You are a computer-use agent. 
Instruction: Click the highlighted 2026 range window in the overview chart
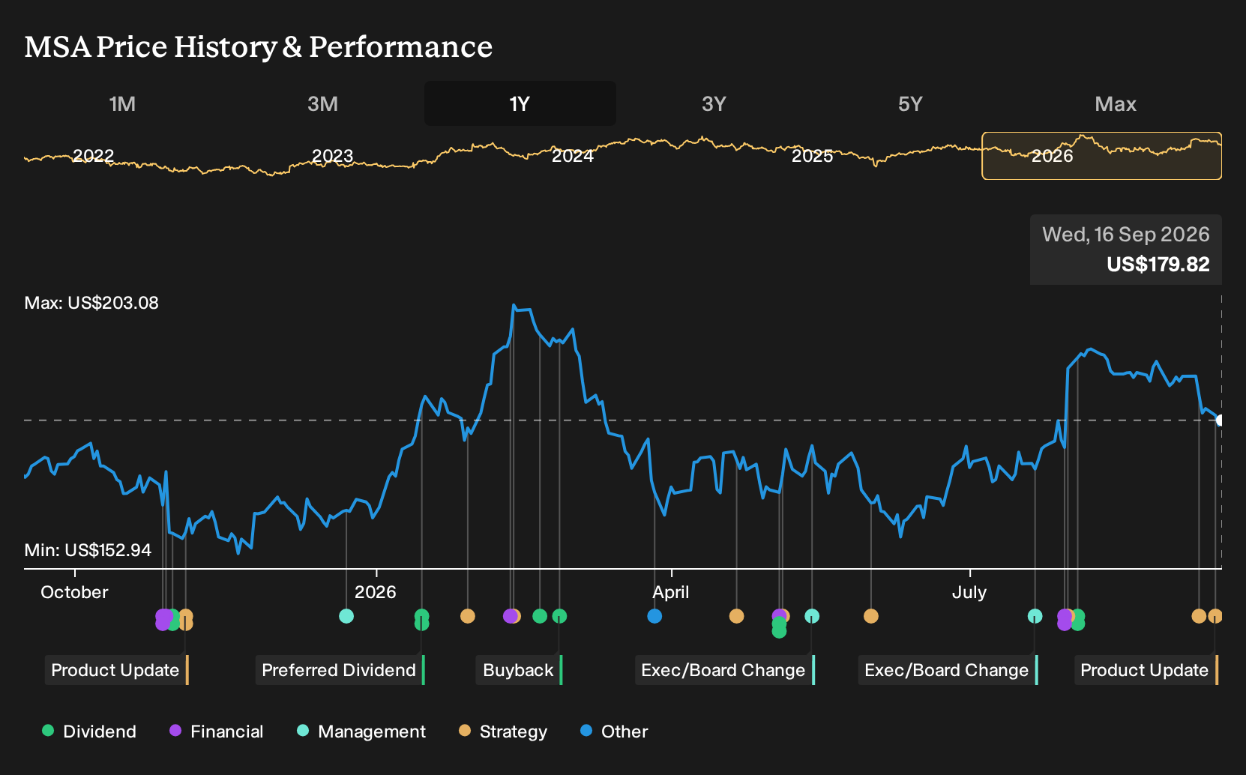(1102, 156)
